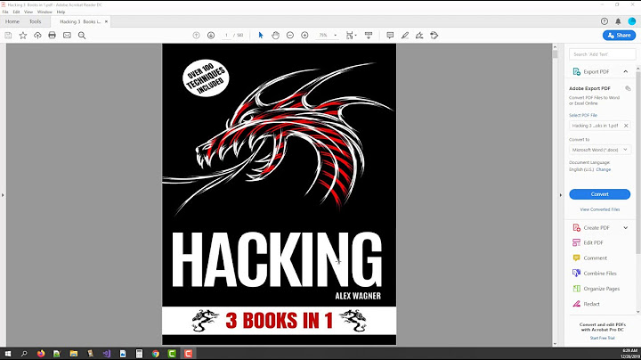Expand the left navigation pane arrow

click(x=3, y=195)
